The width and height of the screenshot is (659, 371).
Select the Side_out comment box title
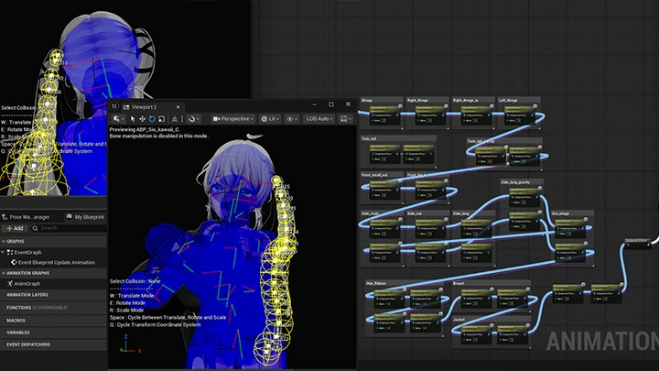click(415, 213)
